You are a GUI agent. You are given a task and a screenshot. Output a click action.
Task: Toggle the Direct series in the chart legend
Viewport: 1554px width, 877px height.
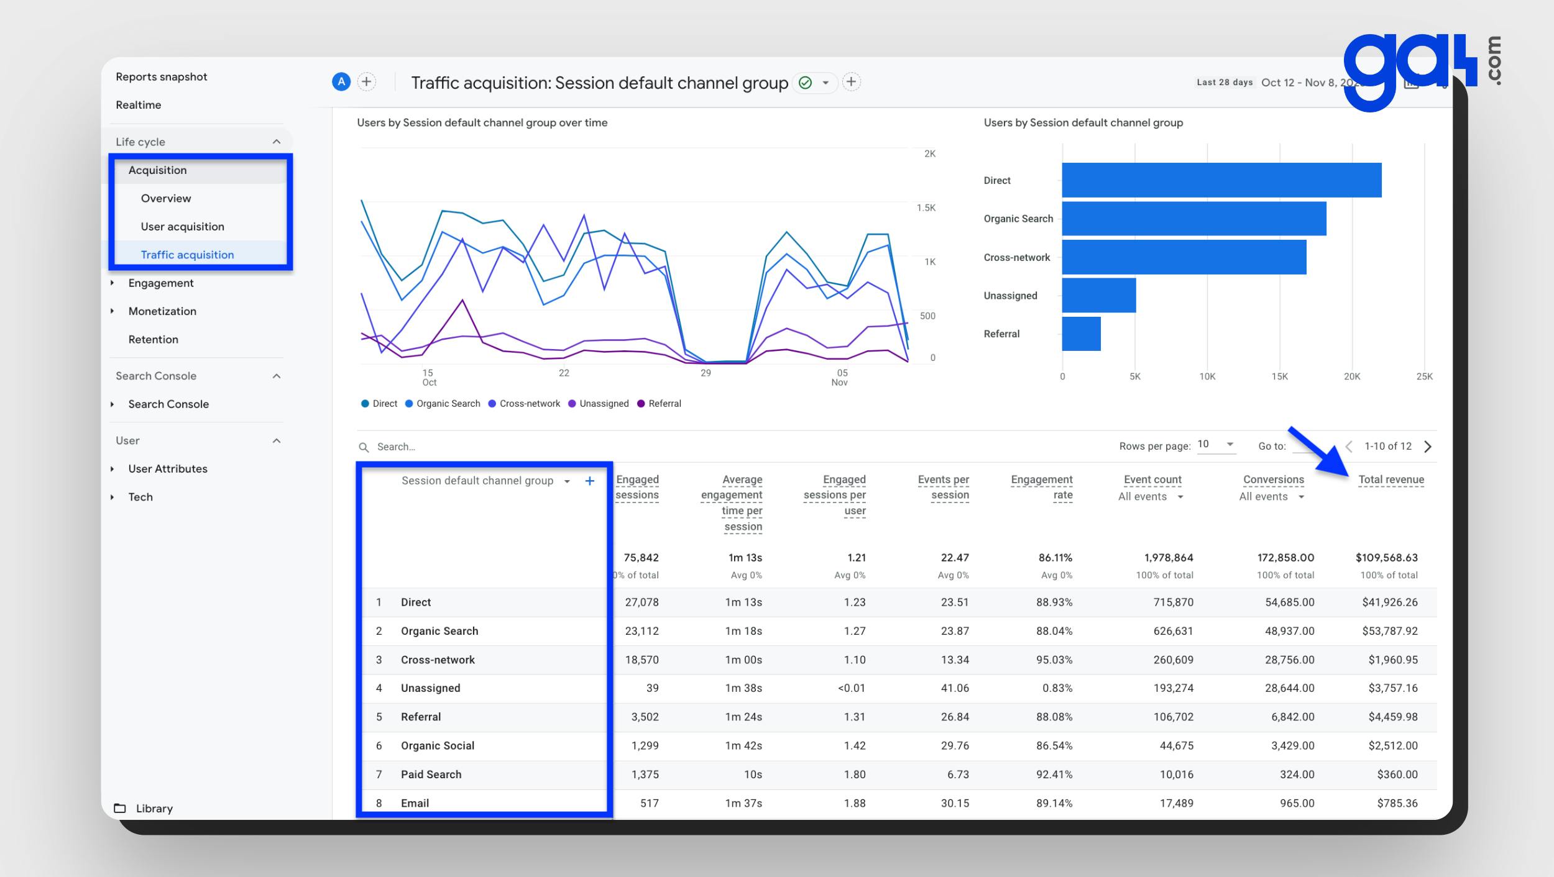(x=379, y=404)
